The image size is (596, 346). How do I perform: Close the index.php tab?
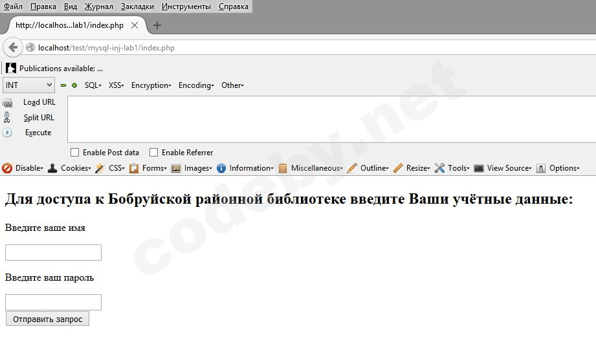[135, 25]
